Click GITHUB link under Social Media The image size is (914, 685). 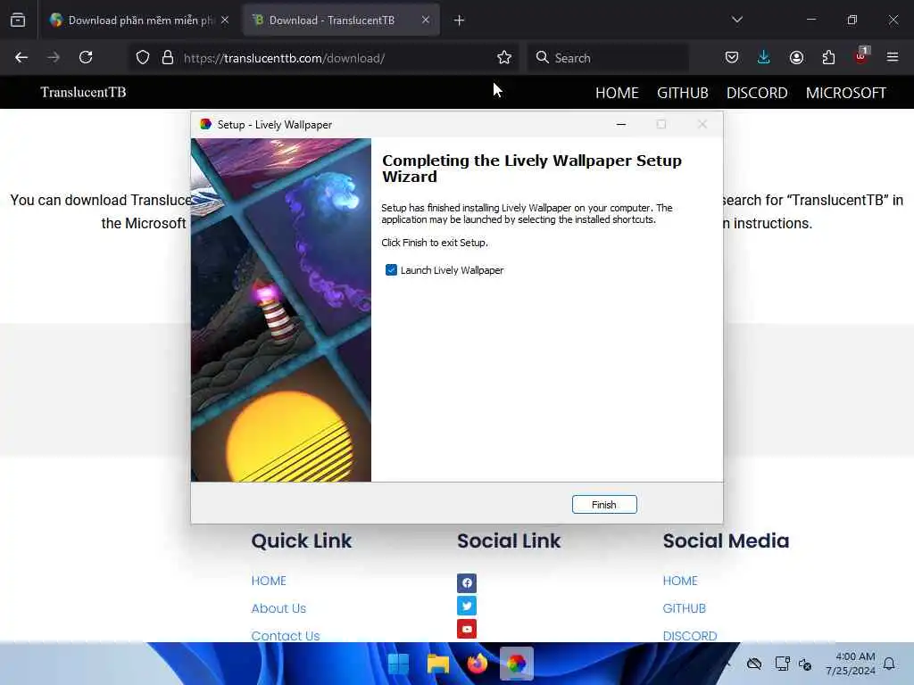(685, 608)
